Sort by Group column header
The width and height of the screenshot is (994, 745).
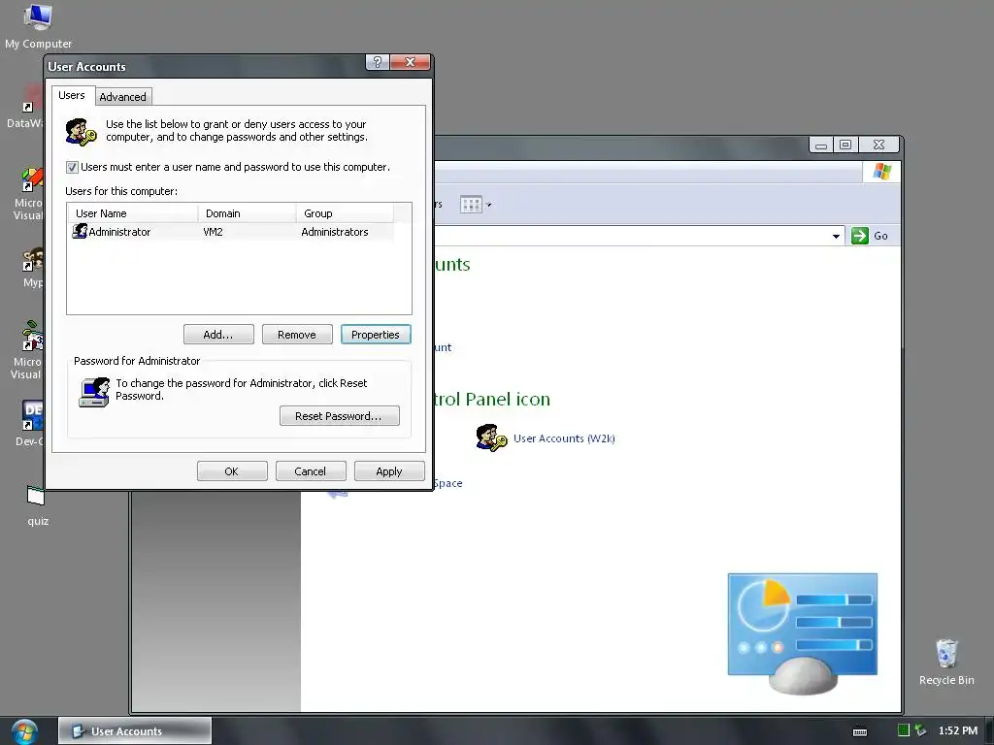click(x=345, y=213)
